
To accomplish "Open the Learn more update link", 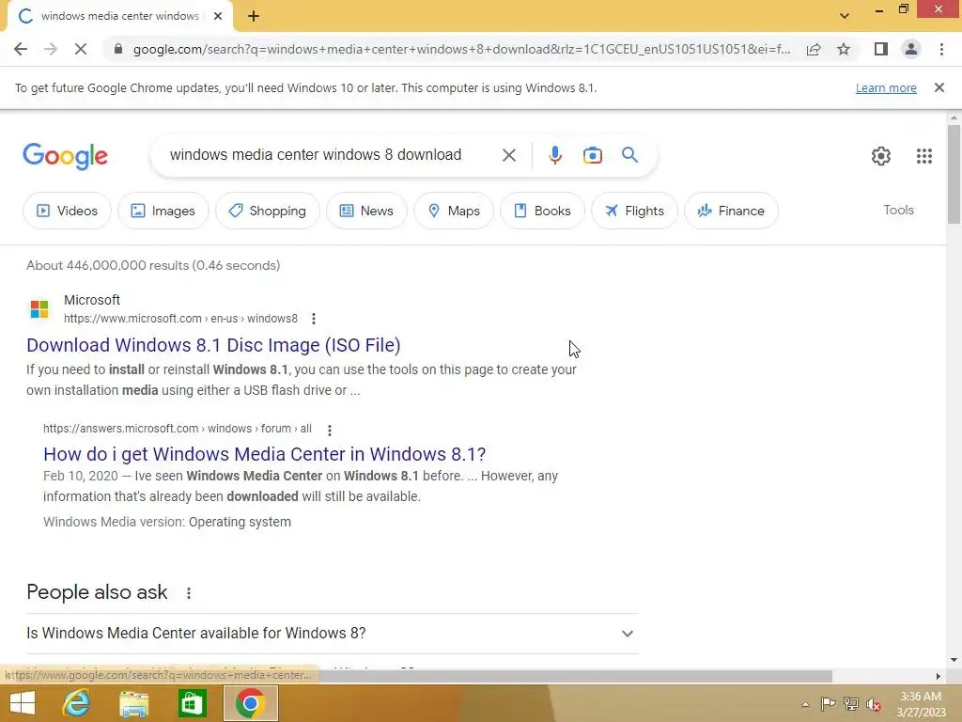I will [886, 87].
